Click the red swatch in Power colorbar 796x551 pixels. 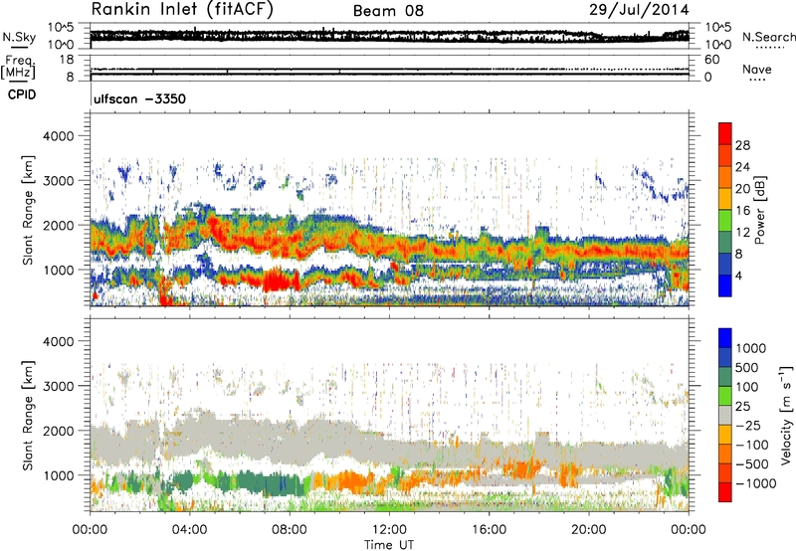pyautogui.click(x=725, y=133)
